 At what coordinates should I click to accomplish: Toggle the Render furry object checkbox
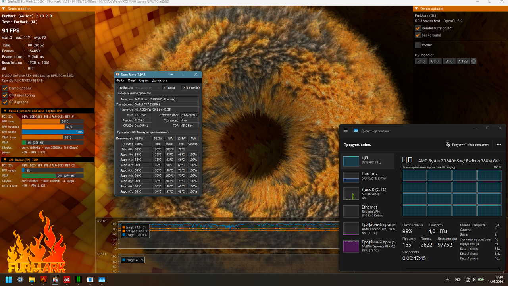click(x=418, y=28)
